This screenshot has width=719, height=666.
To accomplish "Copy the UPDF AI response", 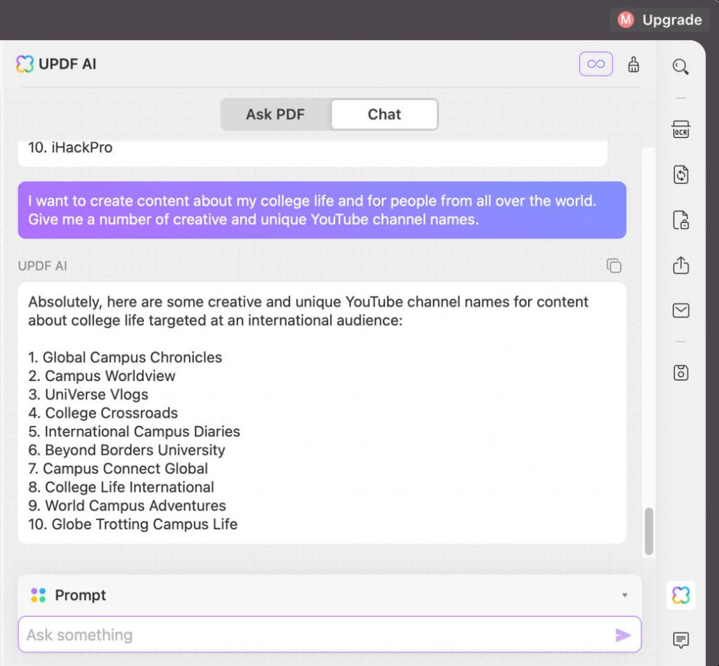I will coord(614,266).
